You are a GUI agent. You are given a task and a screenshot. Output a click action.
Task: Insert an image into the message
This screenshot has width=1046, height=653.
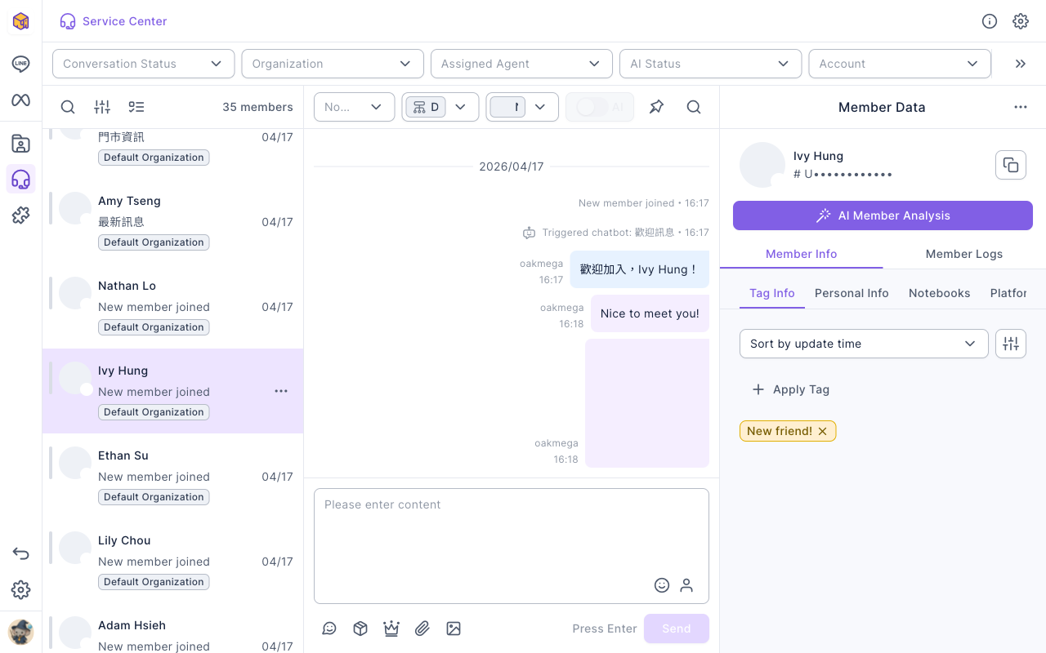454,629
